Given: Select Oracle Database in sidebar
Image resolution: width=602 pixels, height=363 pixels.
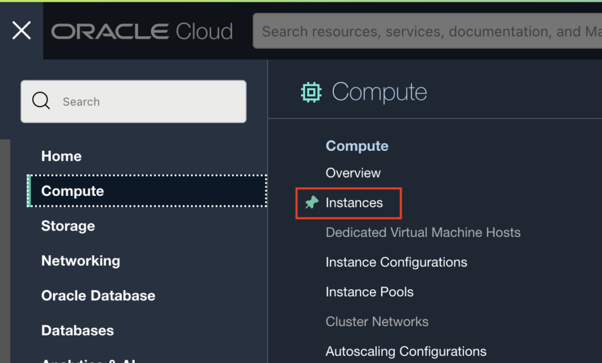Looking at the screenshot, I should 98,296.
